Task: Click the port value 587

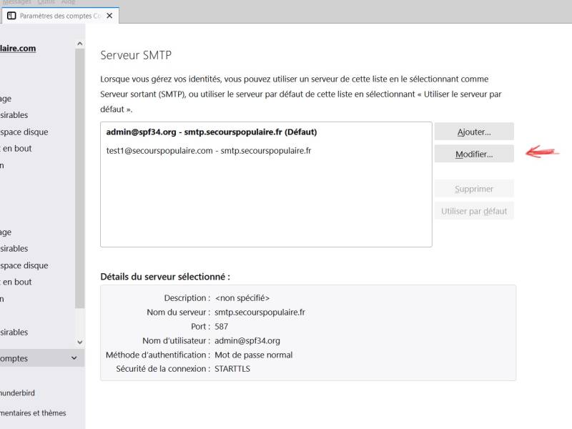Action: click(221, 327)
